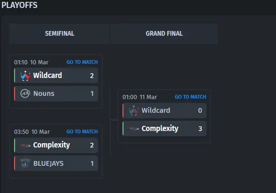Click the Wildcard logo in first semifinal

pos(25,76)
